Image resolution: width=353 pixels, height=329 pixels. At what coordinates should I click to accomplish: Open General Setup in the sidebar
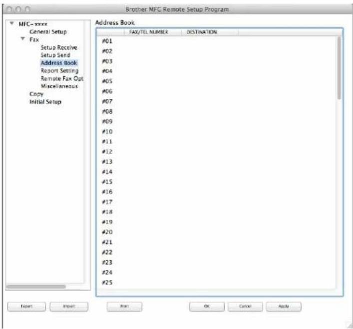48,32
